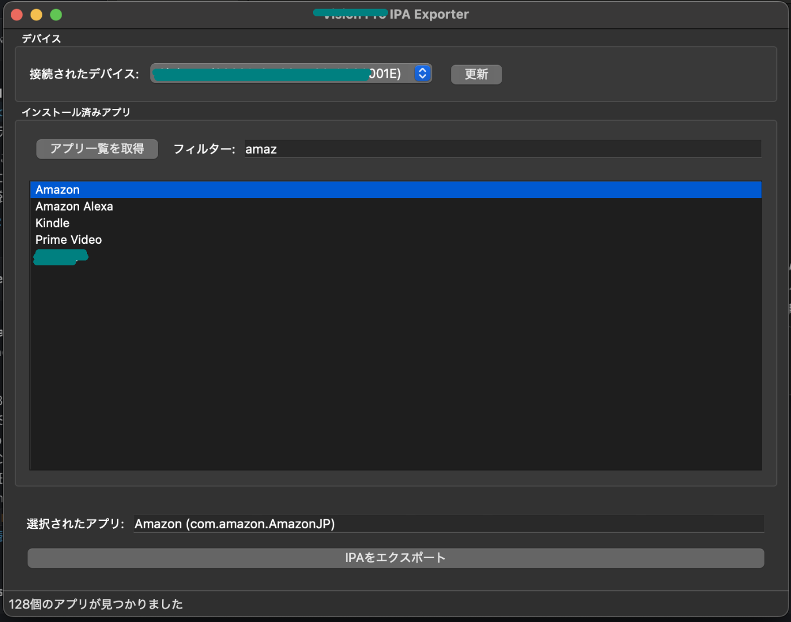
Task: Select Amazon Alexa in the list
Action: (x=395, y=207)
